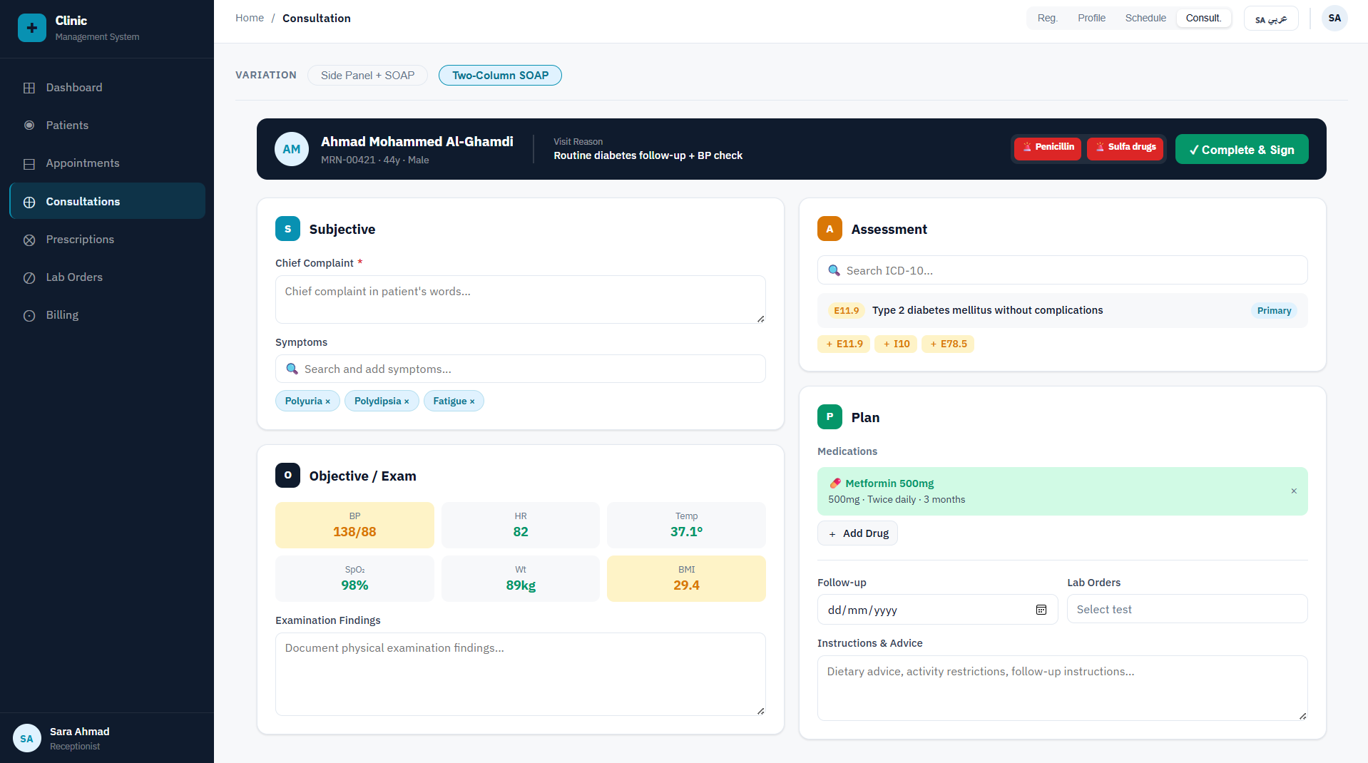This screenshot has height=763, width=1368.
Task: Click the Appointments calendar icon
Action: pyautogui.click(x=29, y=163)
